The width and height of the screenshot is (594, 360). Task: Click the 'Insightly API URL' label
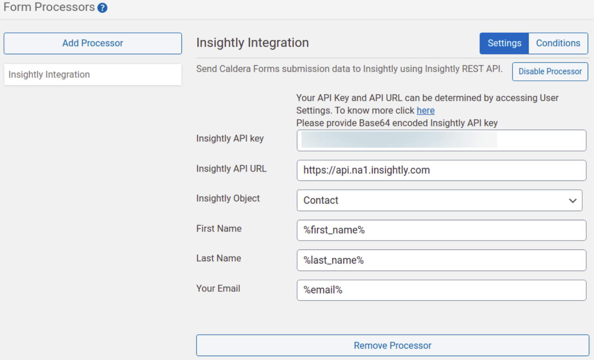coord(231,169)
